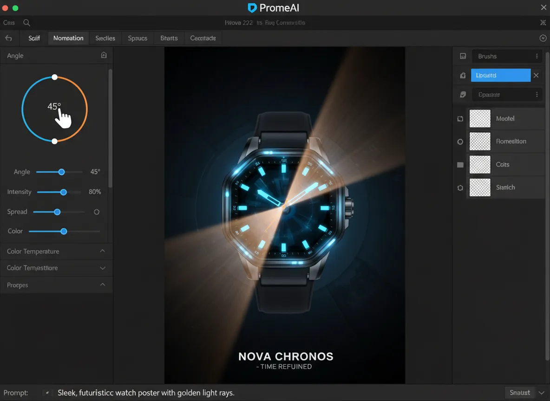Open the Spaucs tab
The height and width of the screenshot is (401, 550).
[x=137, y=38]
